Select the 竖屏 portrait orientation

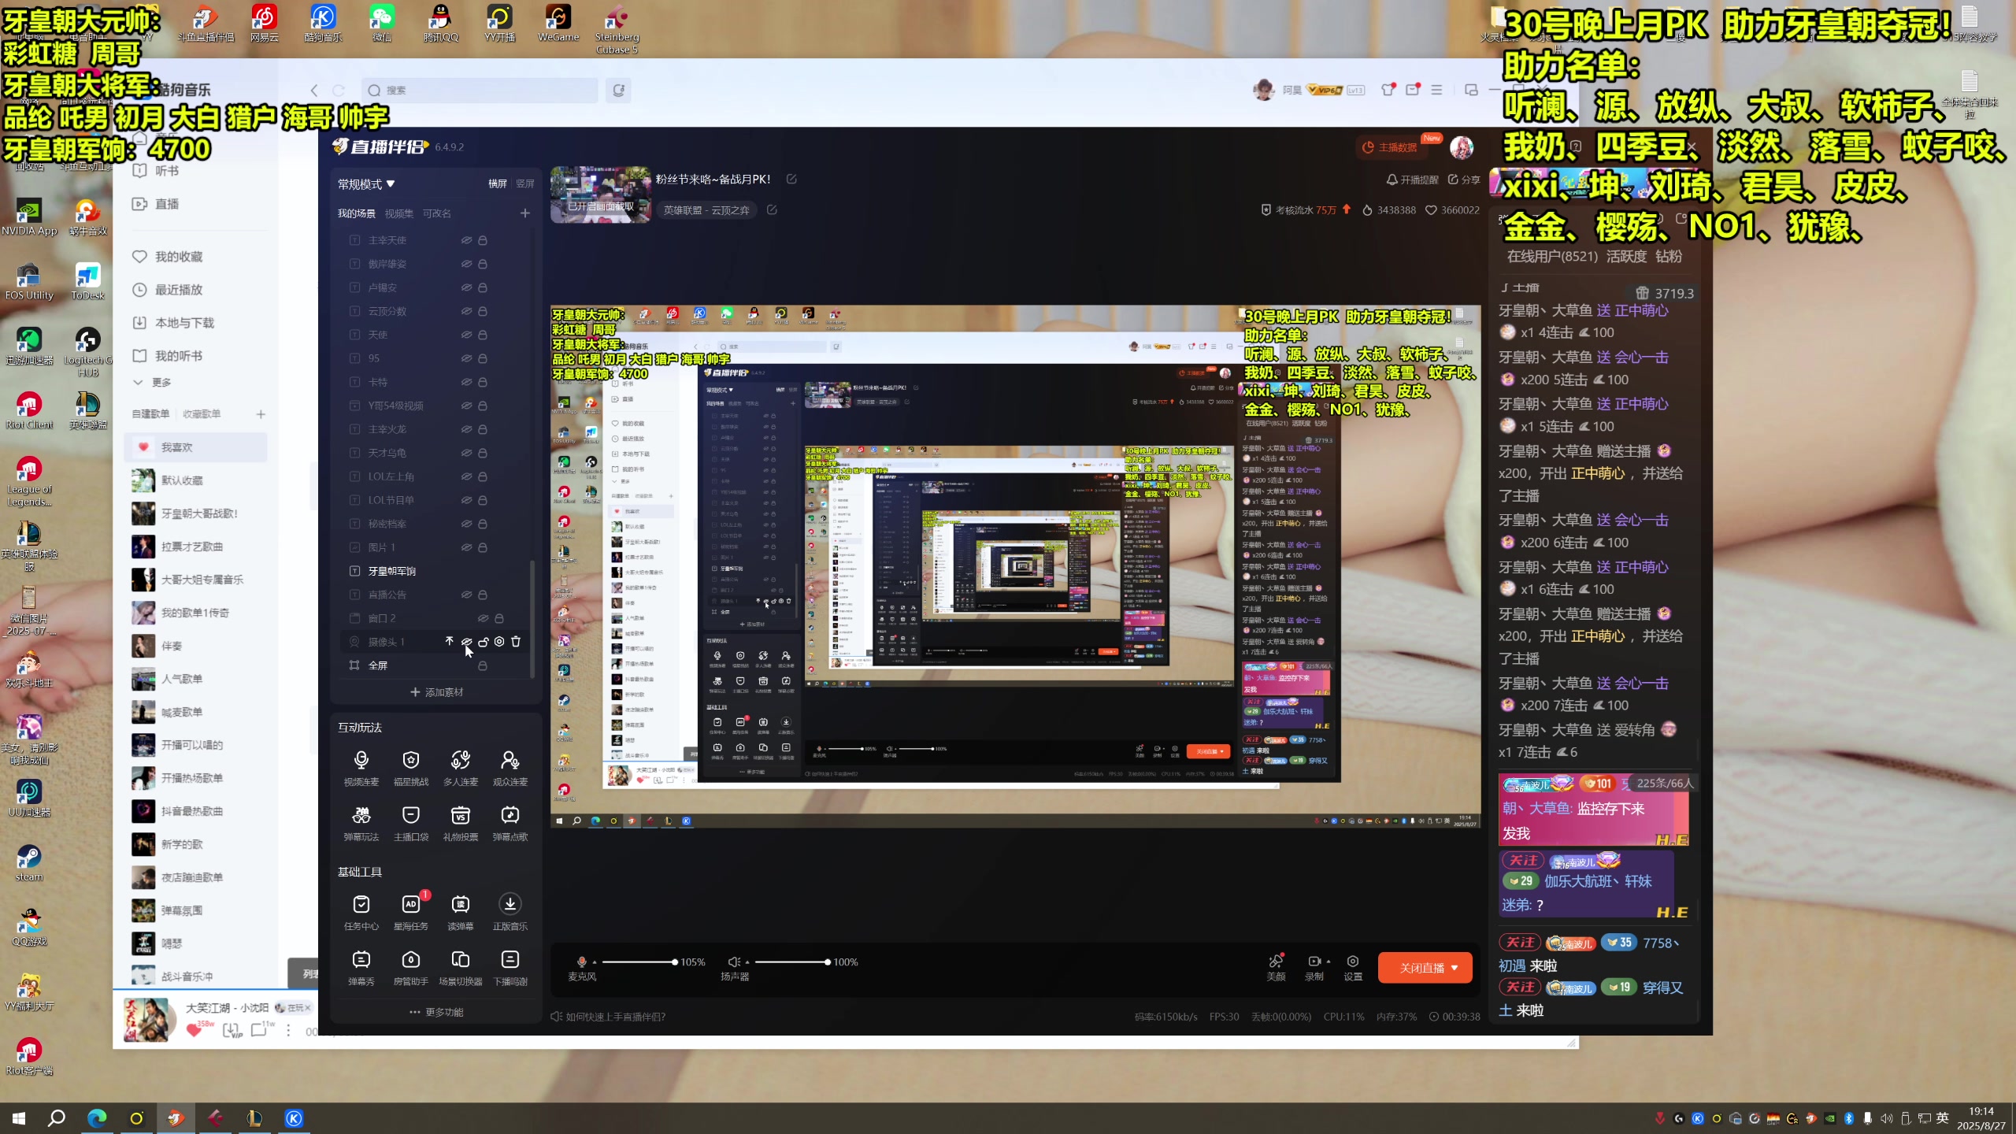point(525,183)
